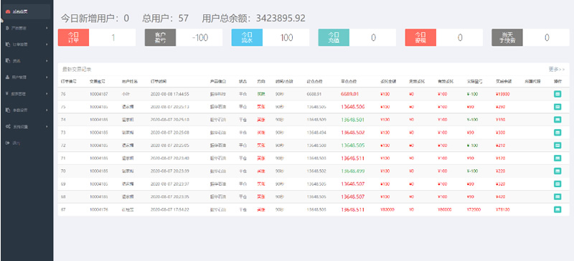The height and width of the screenshot is (261, 574).
Task: Open the 资讯 sidebar menu
Action: coord(27,61)
